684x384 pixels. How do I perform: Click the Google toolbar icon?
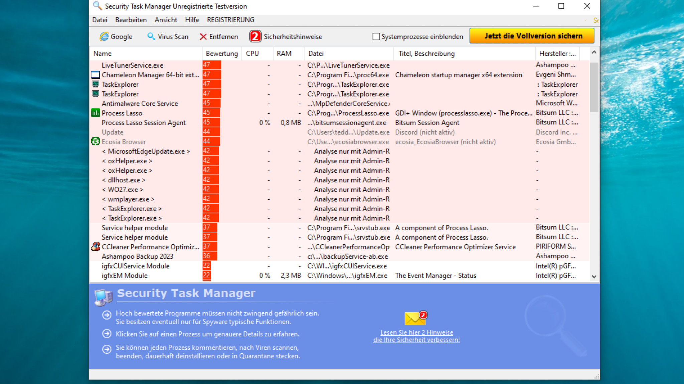tap(104, 36)
